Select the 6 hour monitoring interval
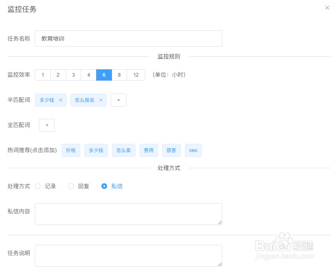 [104, 75]
